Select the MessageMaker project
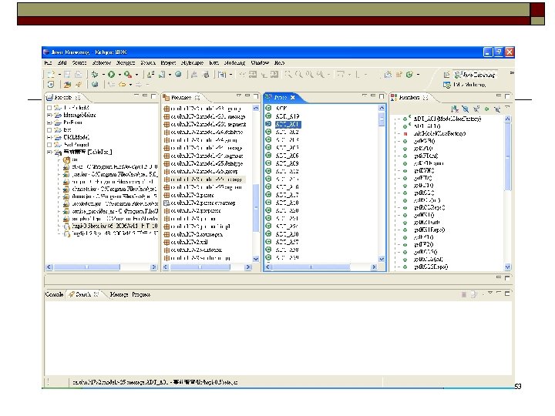The height and width of the screenshot is (416, 555). tap(79, 116)
